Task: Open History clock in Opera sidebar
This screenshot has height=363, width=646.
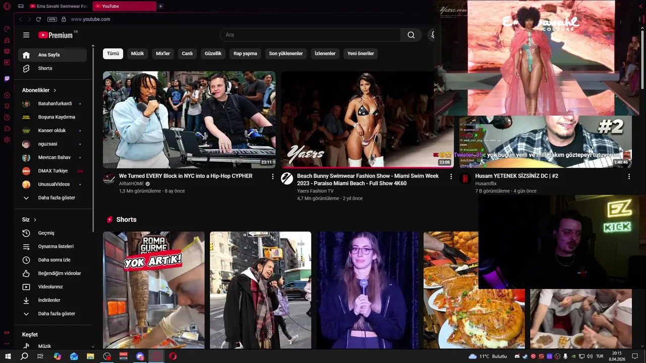Action: pyautogui.click(x=7, y=117)
